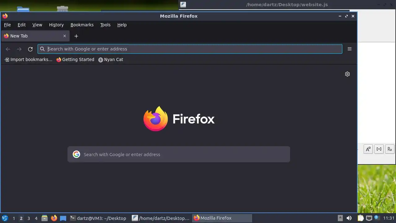Open the Nyan Cat bookmark
Image resolution: width=396 pixels, height=223 pixels.
[x=111, y=59]
